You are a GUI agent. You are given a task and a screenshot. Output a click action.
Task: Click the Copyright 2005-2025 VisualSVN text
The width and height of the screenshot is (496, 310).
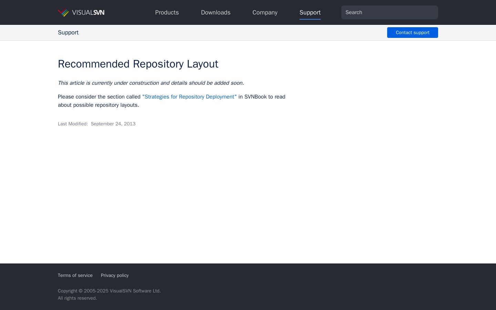click(109, 291)
